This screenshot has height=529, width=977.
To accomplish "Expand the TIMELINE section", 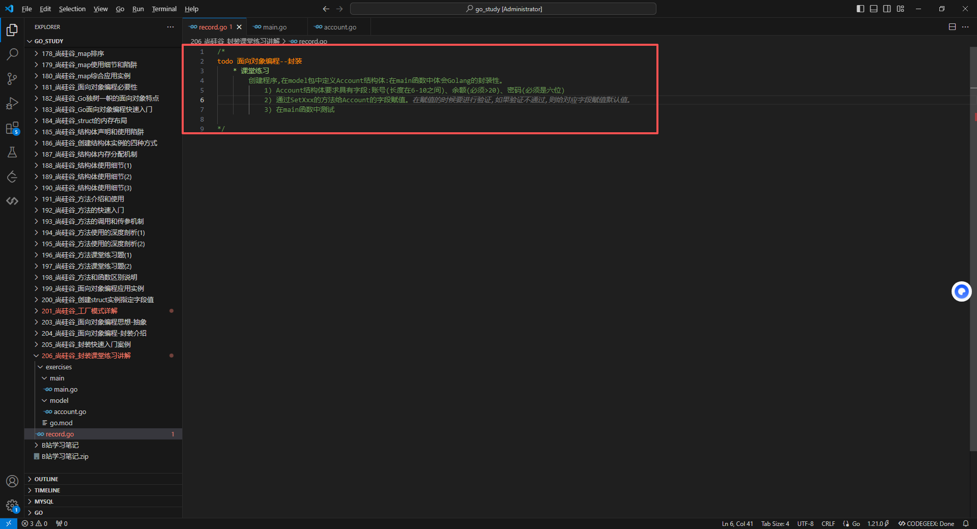I will click(x=103, y=490).
